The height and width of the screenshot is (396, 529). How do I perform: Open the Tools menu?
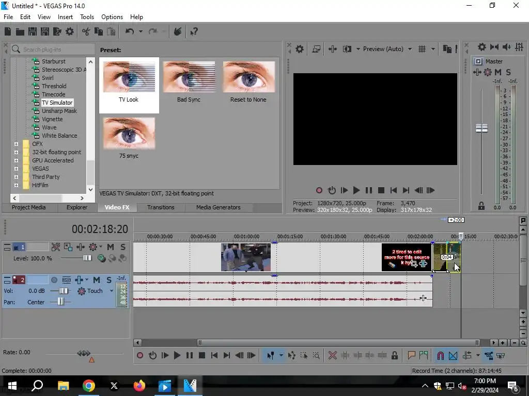tap(87, 17)
